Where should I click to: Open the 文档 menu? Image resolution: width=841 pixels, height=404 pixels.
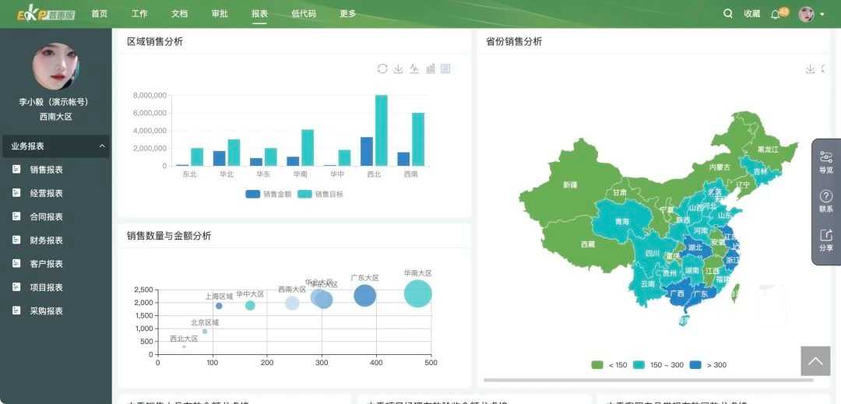pyautogui.click(x=180, y=14)
